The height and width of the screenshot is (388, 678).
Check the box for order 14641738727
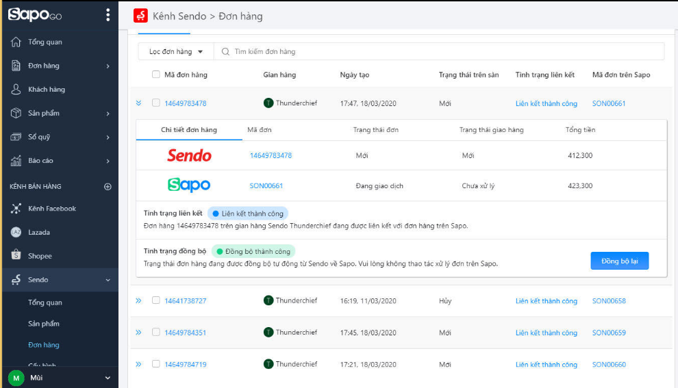(156, 300)
